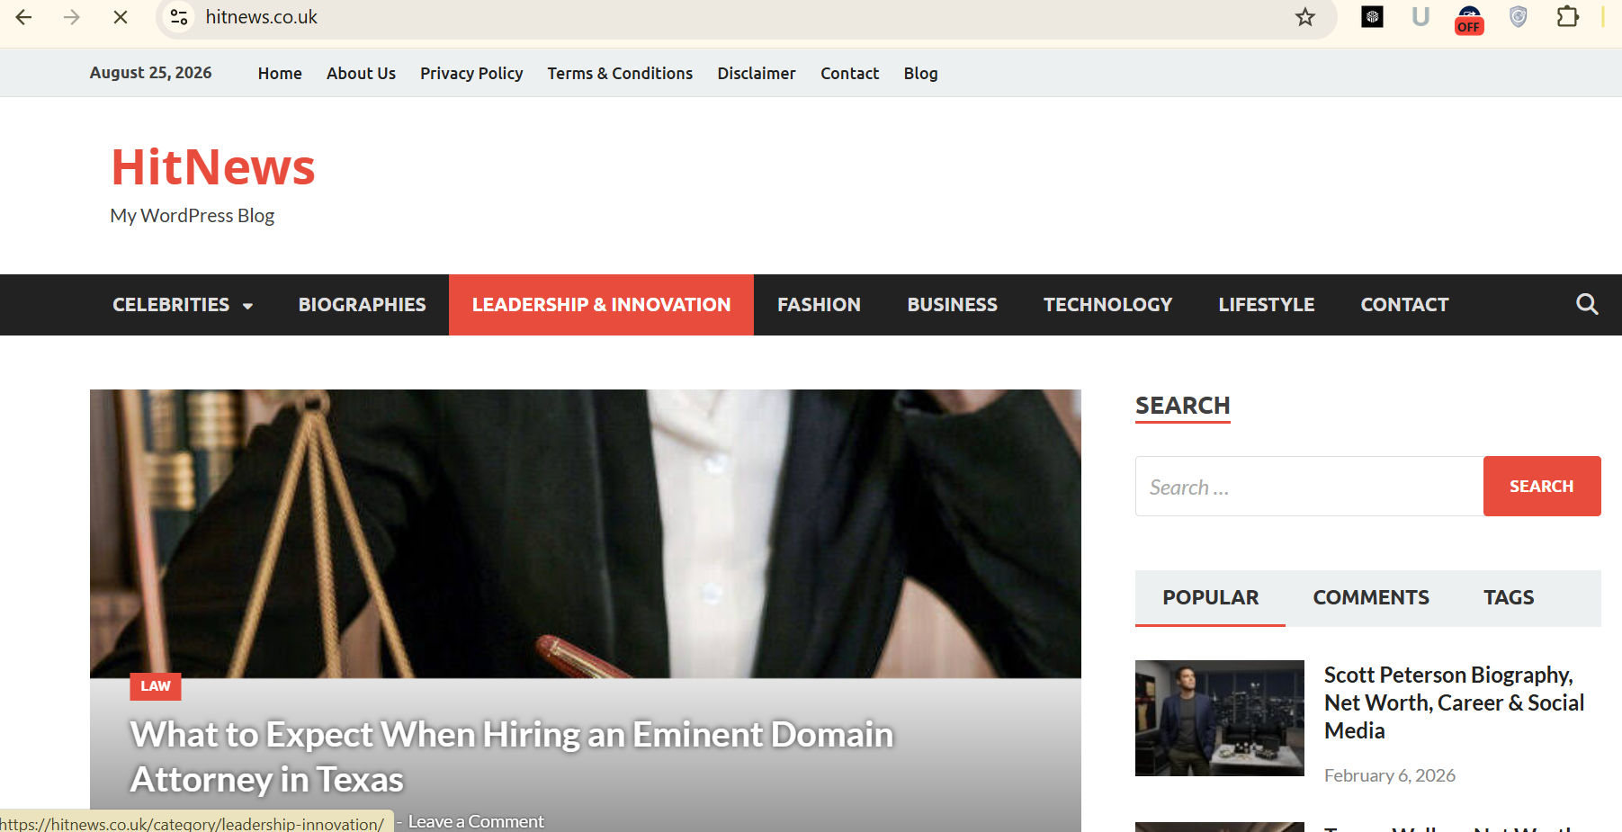The height and width of the screenshot is (832, 1622).
Task: Click the Home link in top bar
Action: tap(280, 74)
